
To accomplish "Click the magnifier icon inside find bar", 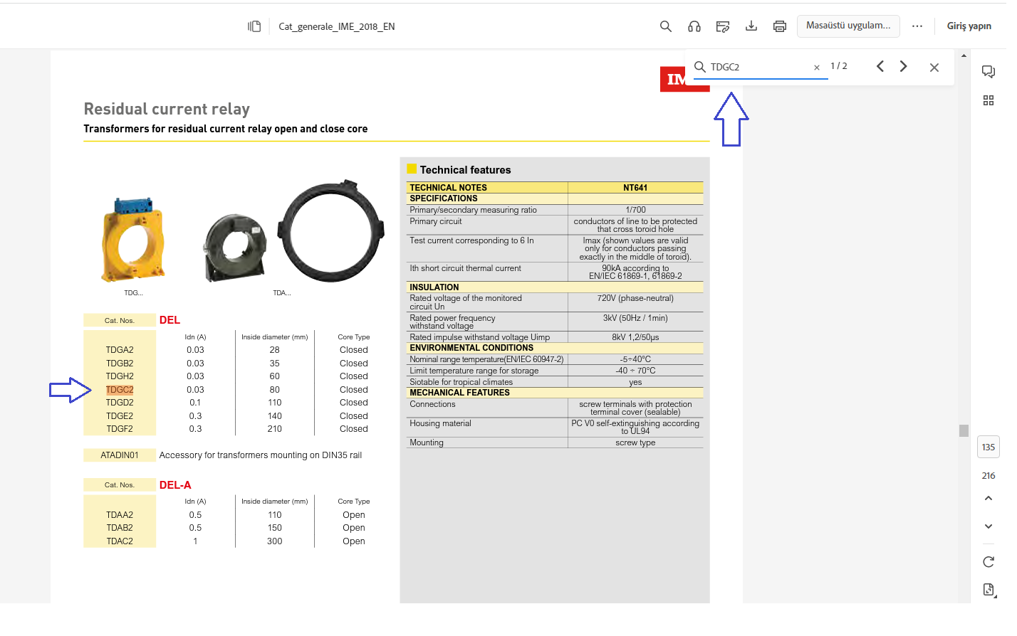I will click(700, 67).
